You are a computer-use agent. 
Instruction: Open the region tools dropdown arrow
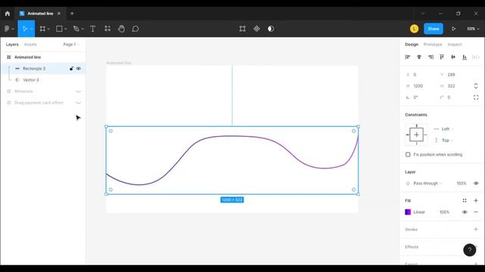tap(48, 29)
